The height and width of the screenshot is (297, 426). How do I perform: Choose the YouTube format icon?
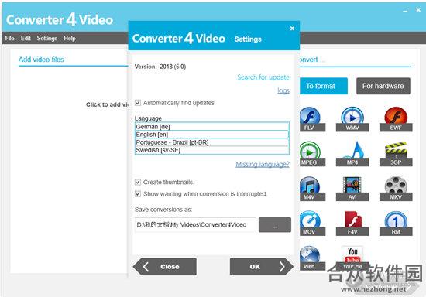(x=352, y=258)
